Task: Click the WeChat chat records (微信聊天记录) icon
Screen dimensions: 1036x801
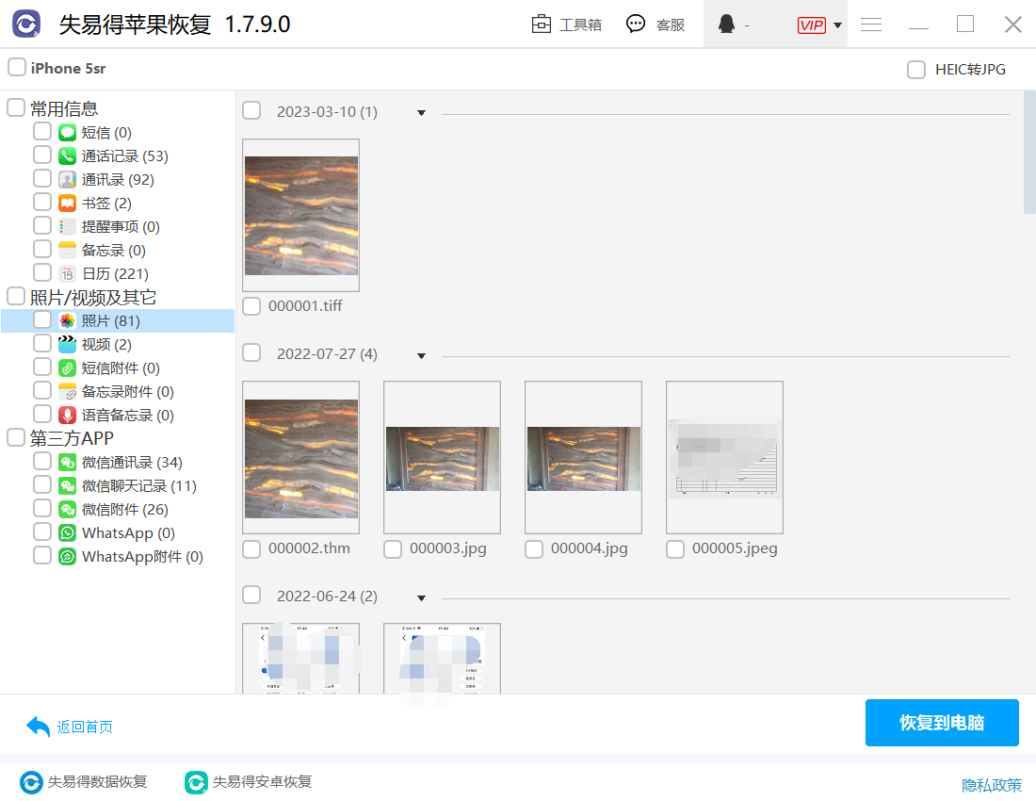Action: (67, 486)
